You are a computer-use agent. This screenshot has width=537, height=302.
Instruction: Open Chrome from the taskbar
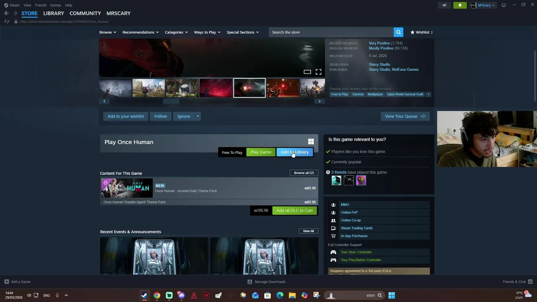[156, 295]
